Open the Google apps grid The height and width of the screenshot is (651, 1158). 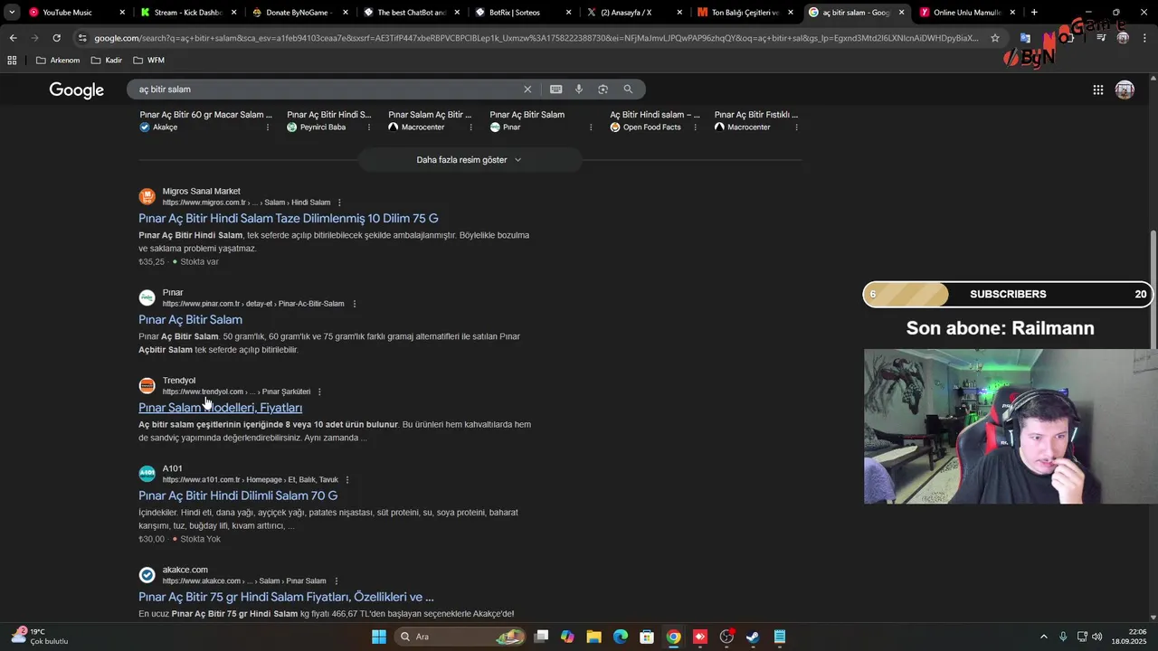1097,90
